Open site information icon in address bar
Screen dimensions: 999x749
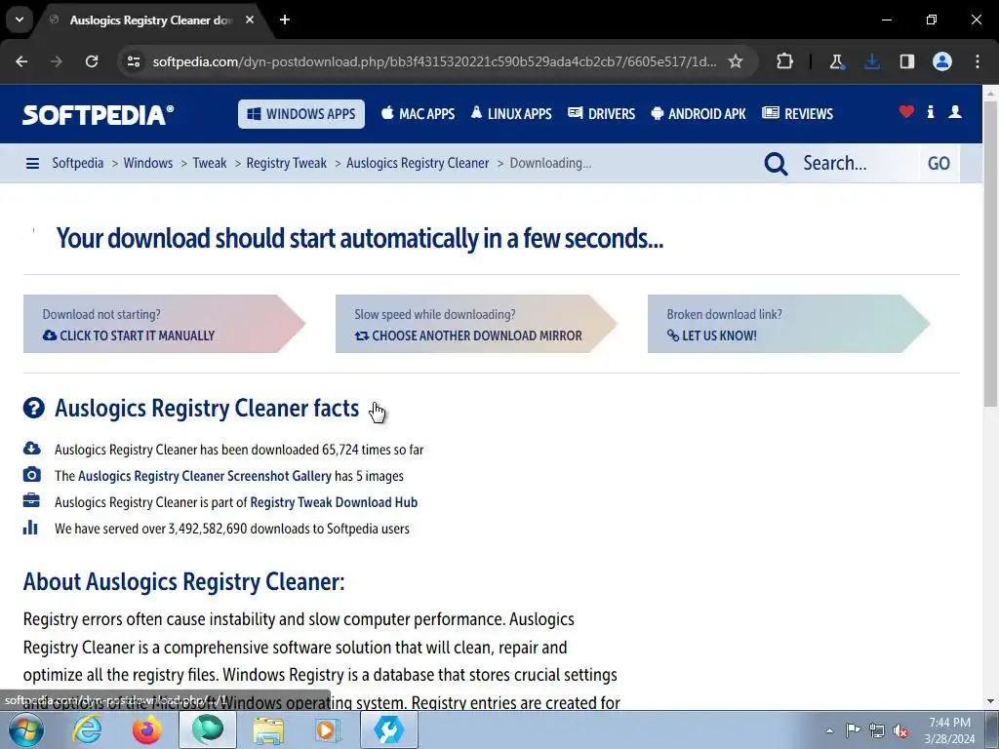click(134, 61)
